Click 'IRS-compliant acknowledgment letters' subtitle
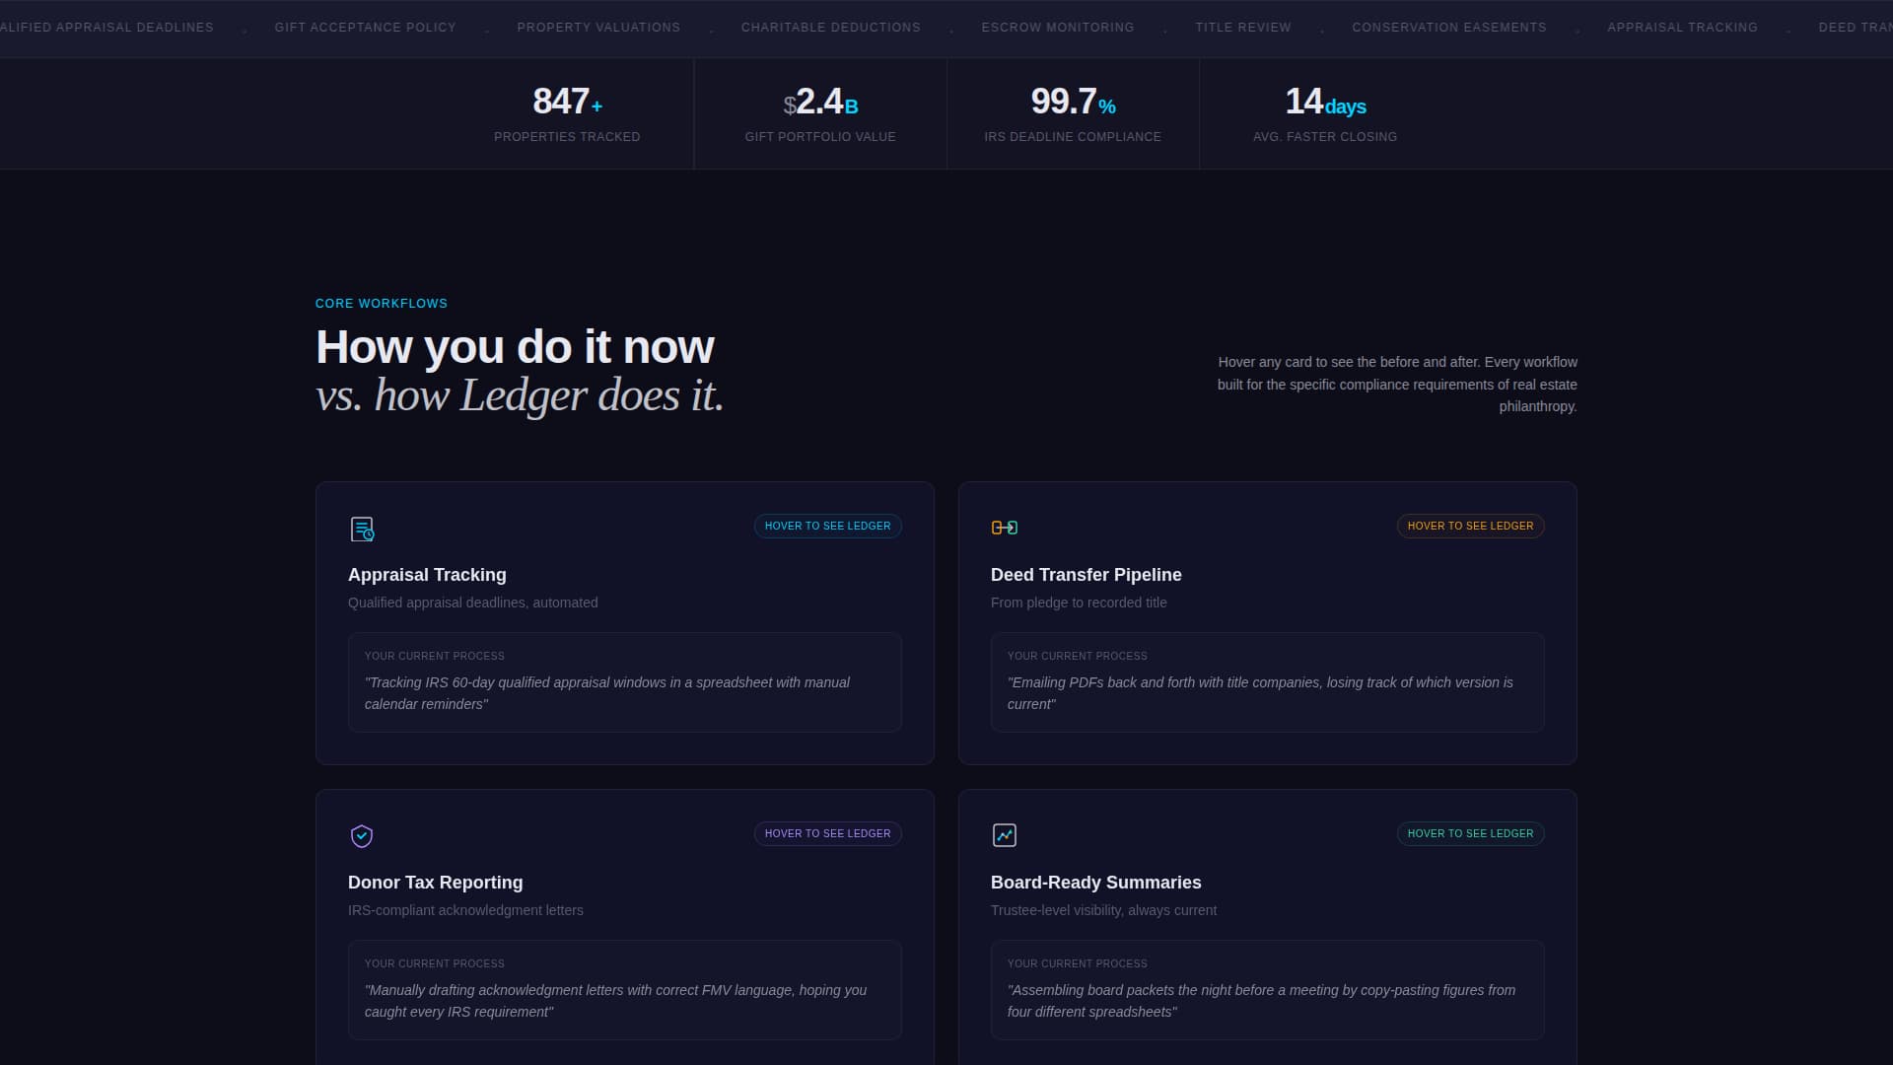Image resolution: width=1893 pixels, height=1065 pixels. pos(465,910)
